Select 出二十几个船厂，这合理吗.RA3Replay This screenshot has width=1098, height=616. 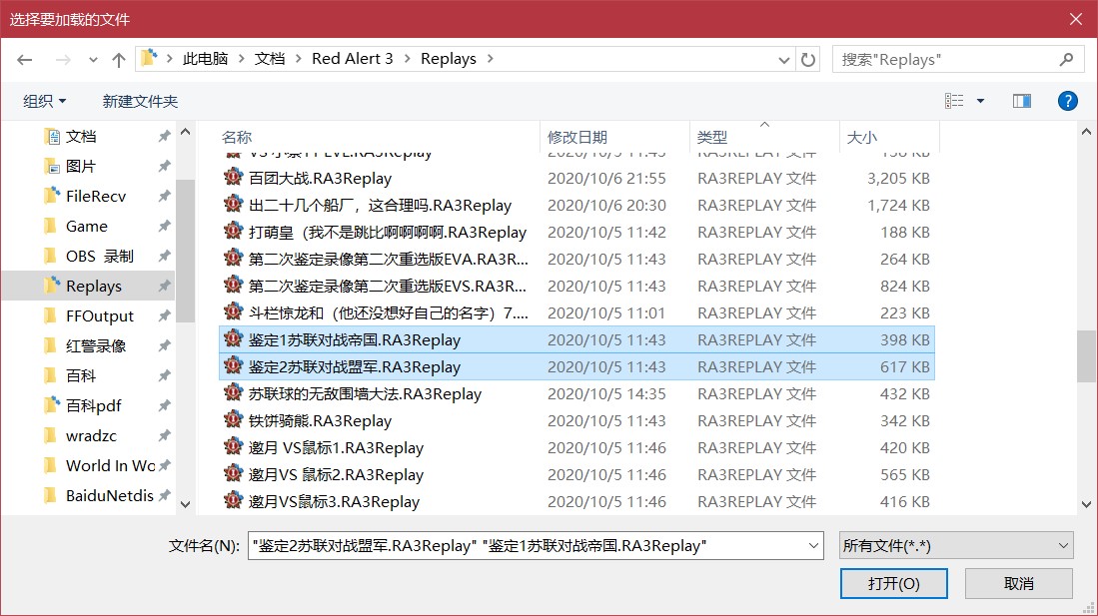[x=380, y=205]
